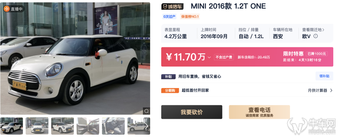Select the open door interior thumbnail

click(x=88, y=126)
